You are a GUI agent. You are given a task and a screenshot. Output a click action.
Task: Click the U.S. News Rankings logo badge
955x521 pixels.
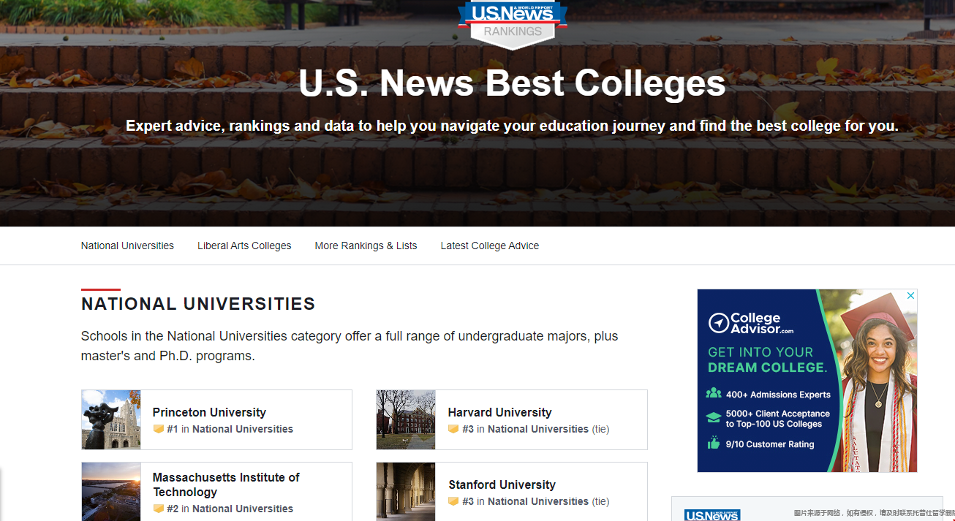[x=512, y=23]
